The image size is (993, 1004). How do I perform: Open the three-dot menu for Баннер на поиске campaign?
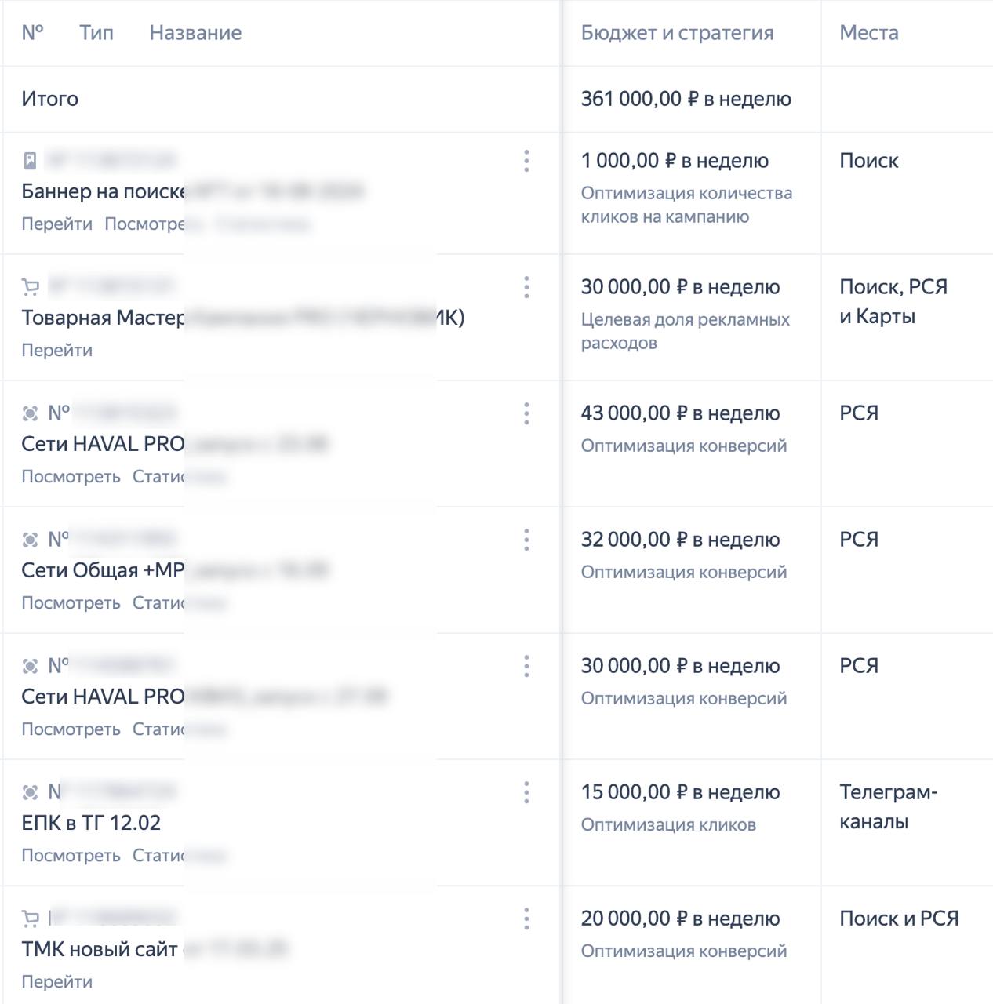pos(526,161)
